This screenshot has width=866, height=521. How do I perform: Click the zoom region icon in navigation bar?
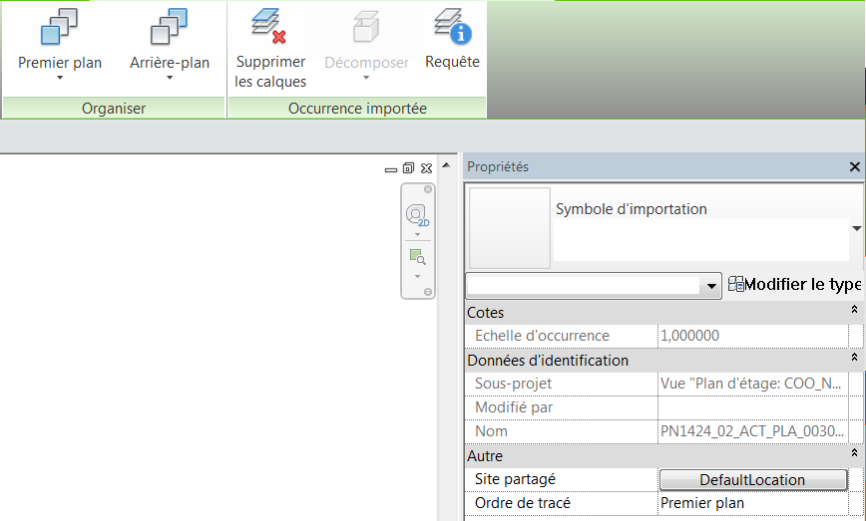[x=416, y=257]
